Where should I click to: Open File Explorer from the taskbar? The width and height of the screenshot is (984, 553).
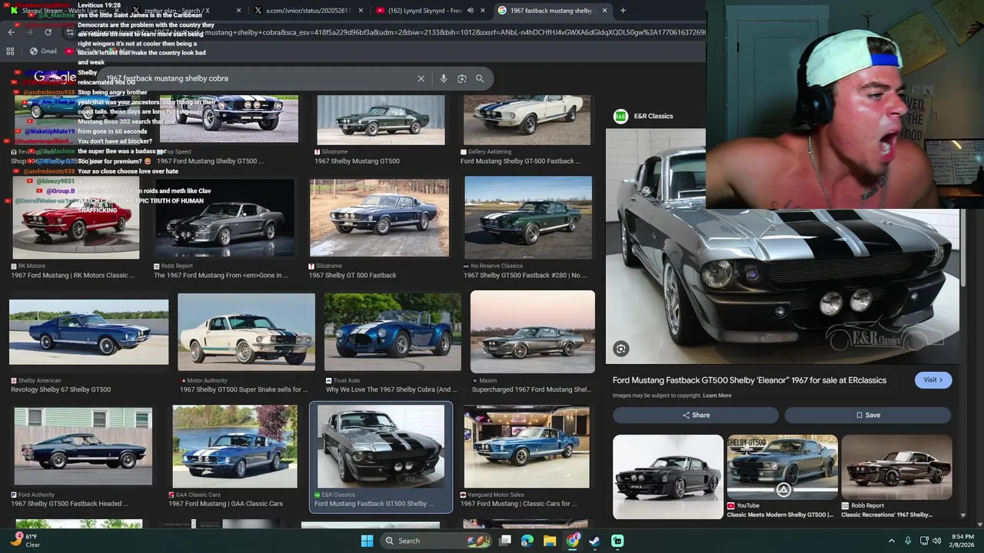pyautogui.click(x=550, y=541)
